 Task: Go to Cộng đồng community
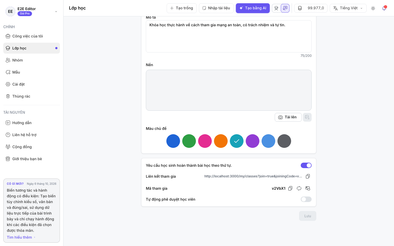[x=31, y=147]
